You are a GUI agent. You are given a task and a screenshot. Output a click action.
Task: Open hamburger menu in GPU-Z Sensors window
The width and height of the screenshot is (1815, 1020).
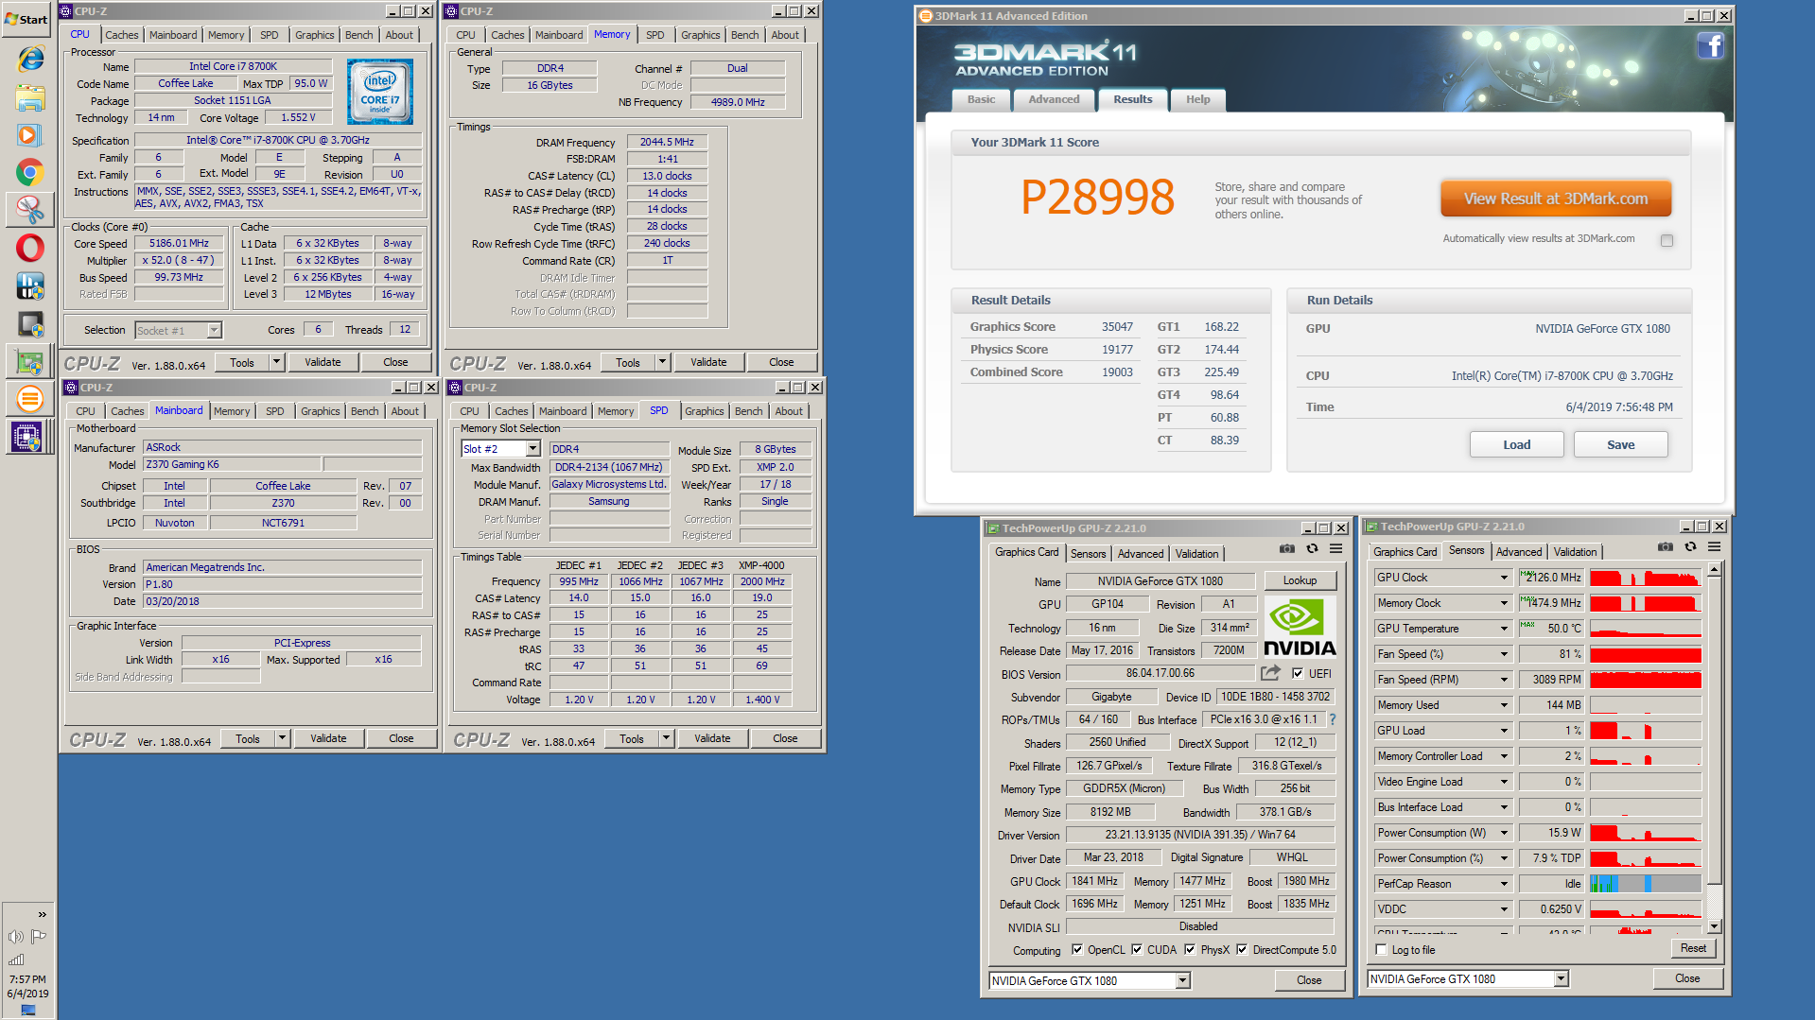(x=1714, y=546)
